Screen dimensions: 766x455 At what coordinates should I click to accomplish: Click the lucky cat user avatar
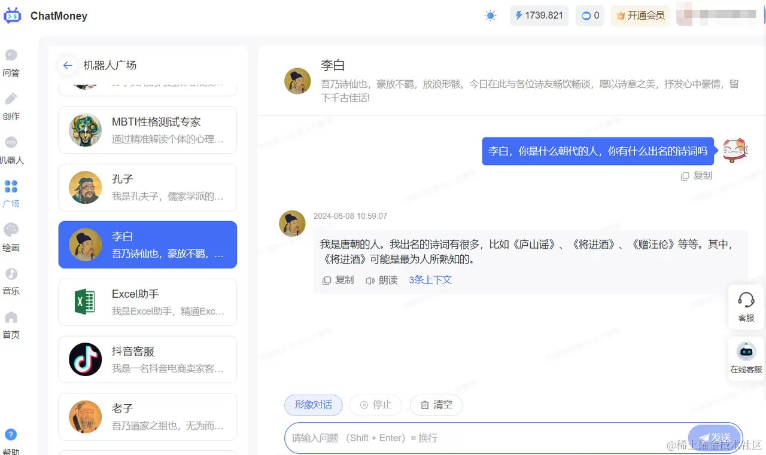pos(735,151)
